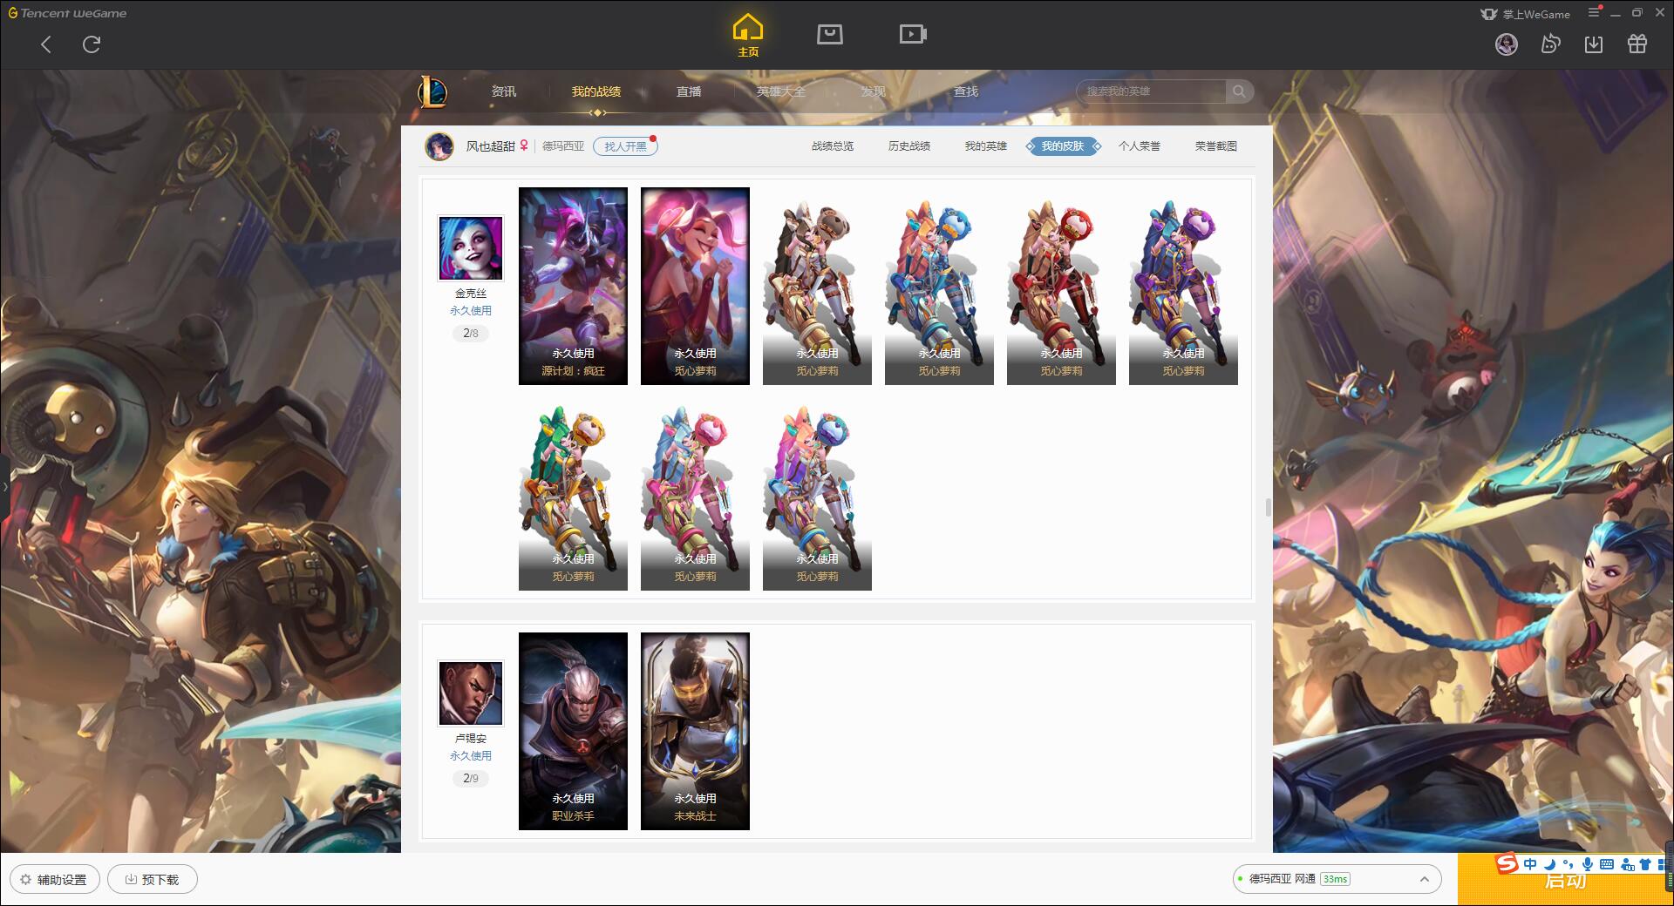Open the 职业杀手 skin card
This screenshot has height=906, width=1674.
pos(573,731)
